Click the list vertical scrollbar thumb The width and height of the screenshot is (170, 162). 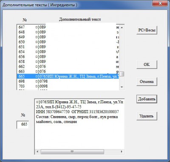click(122, 74)
